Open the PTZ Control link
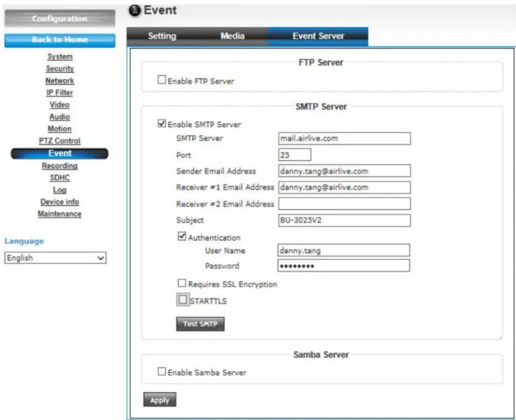 [x=60, y=140]
